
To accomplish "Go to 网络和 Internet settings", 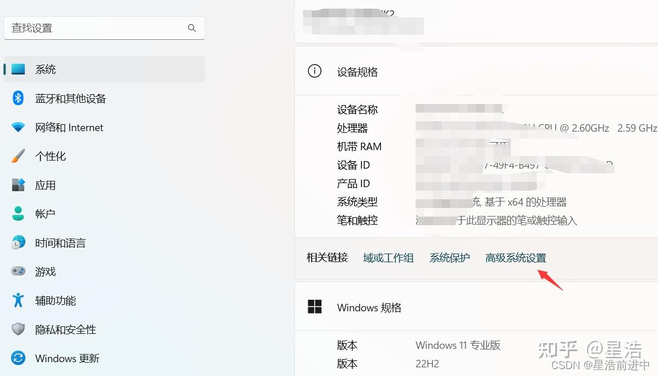I will coord(104,127).
